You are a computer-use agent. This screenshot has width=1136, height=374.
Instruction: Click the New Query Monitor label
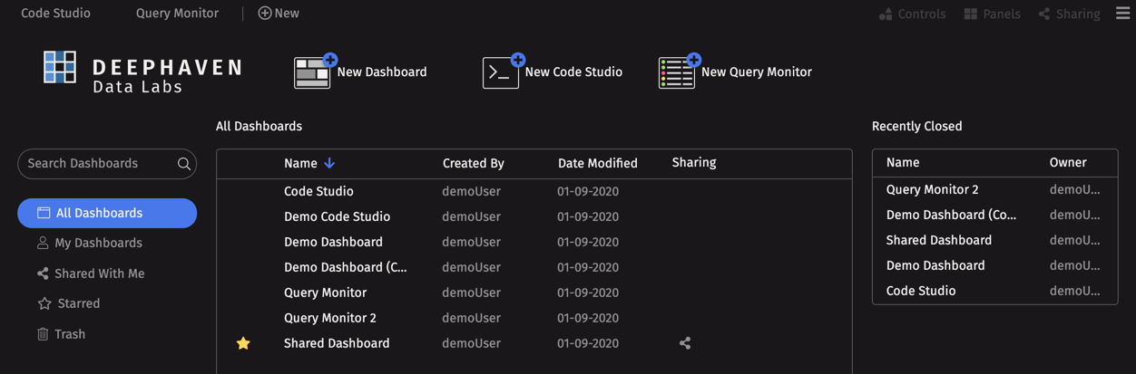click(x=757, y=72)
